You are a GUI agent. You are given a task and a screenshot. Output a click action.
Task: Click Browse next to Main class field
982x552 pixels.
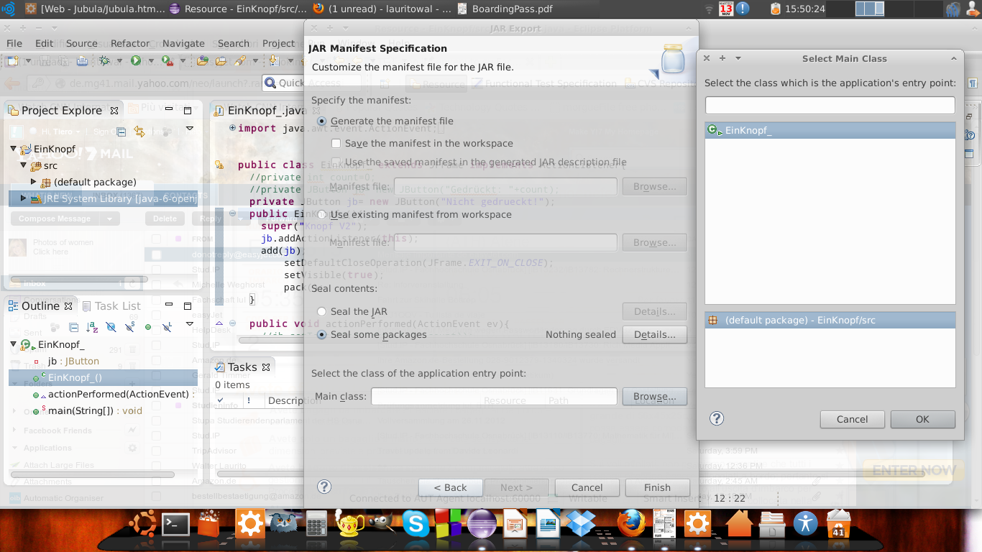tap(654, 396)
